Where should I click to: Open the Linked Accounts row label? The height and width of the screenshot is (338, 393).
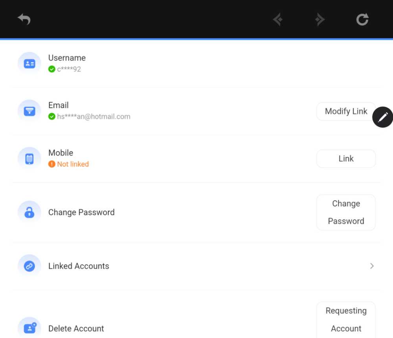79,266
